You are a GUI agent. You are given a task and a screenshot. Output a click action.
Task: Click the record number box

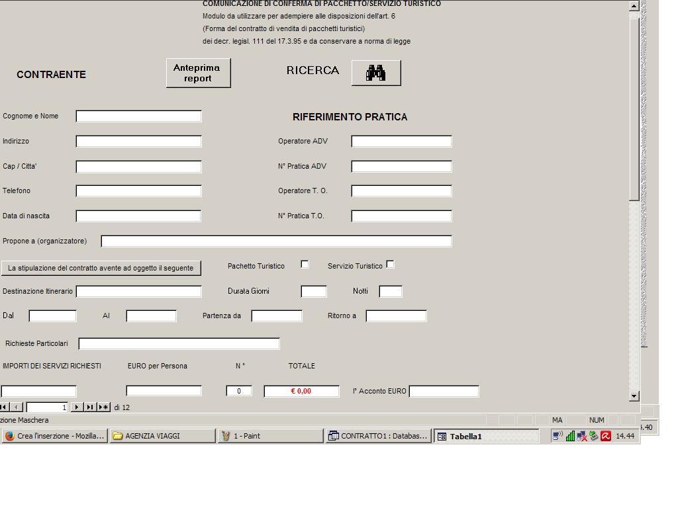tap(47, 407)
